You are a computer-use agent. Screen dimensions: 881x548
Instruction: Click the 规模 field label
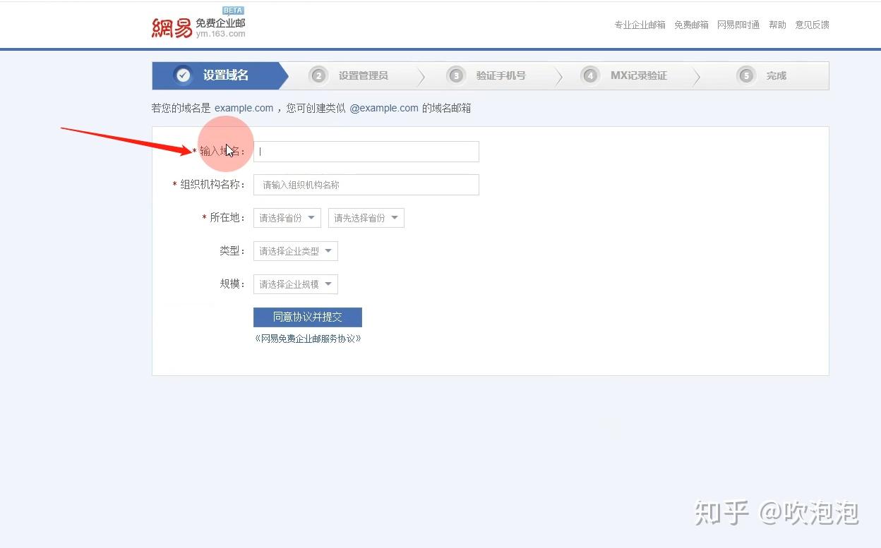(x=232, y=284)
